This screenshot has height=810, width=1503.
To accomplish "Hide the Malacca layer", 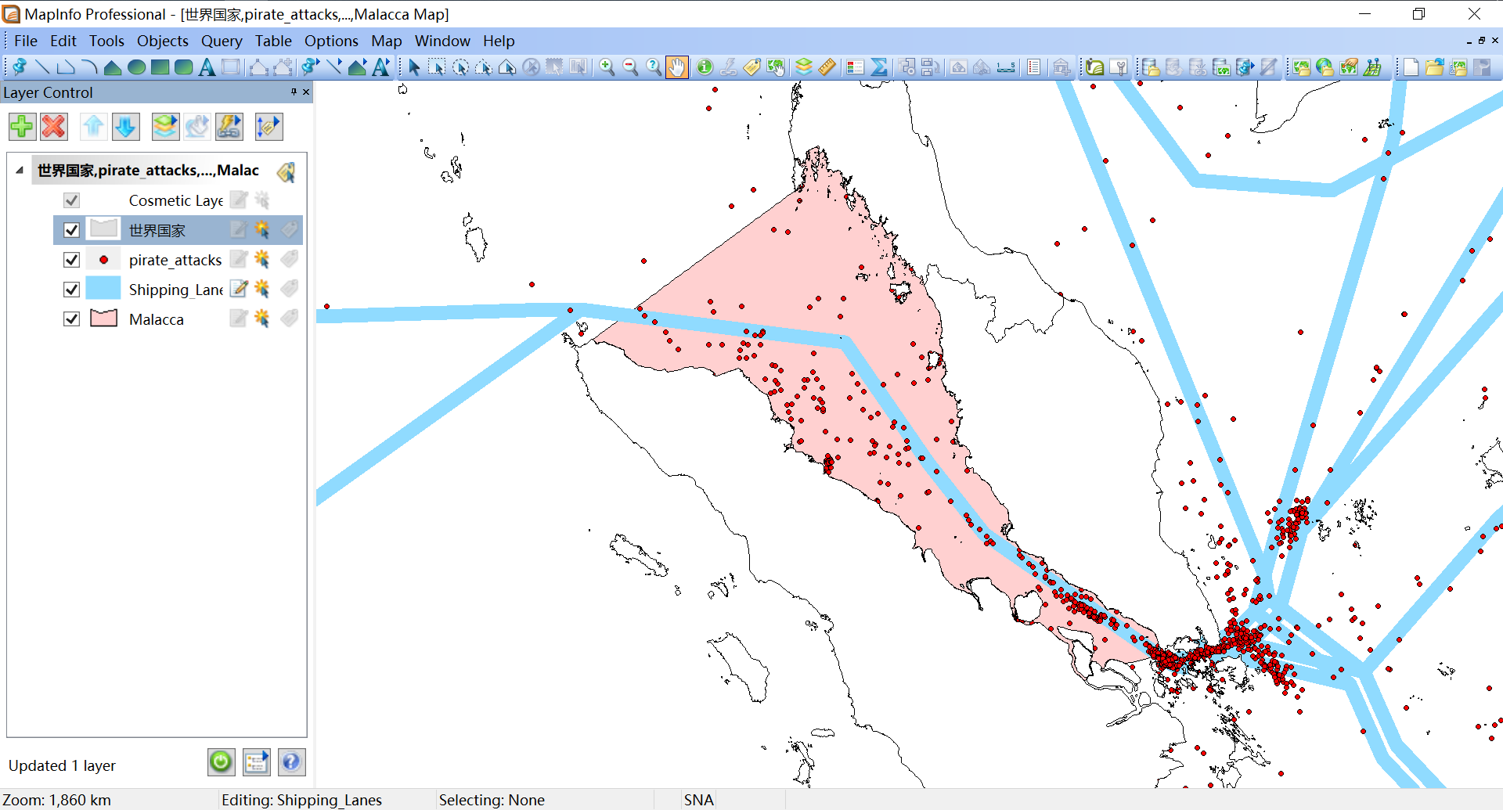I will coord(71,319).
